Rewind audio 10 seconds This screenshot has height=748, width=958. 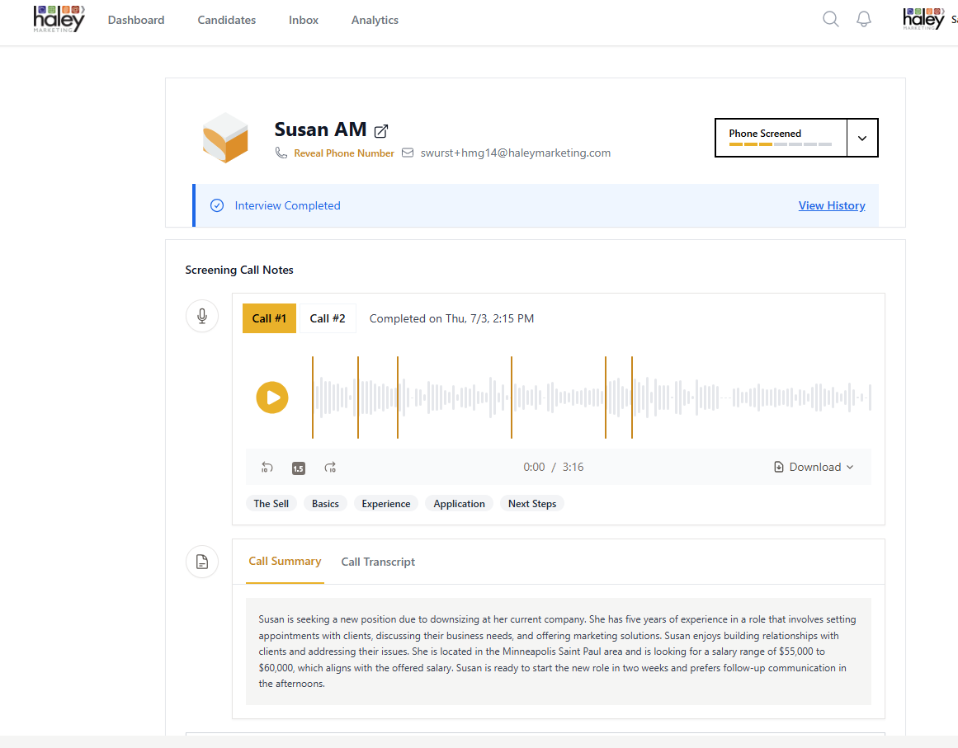click(x=267, y=468)
